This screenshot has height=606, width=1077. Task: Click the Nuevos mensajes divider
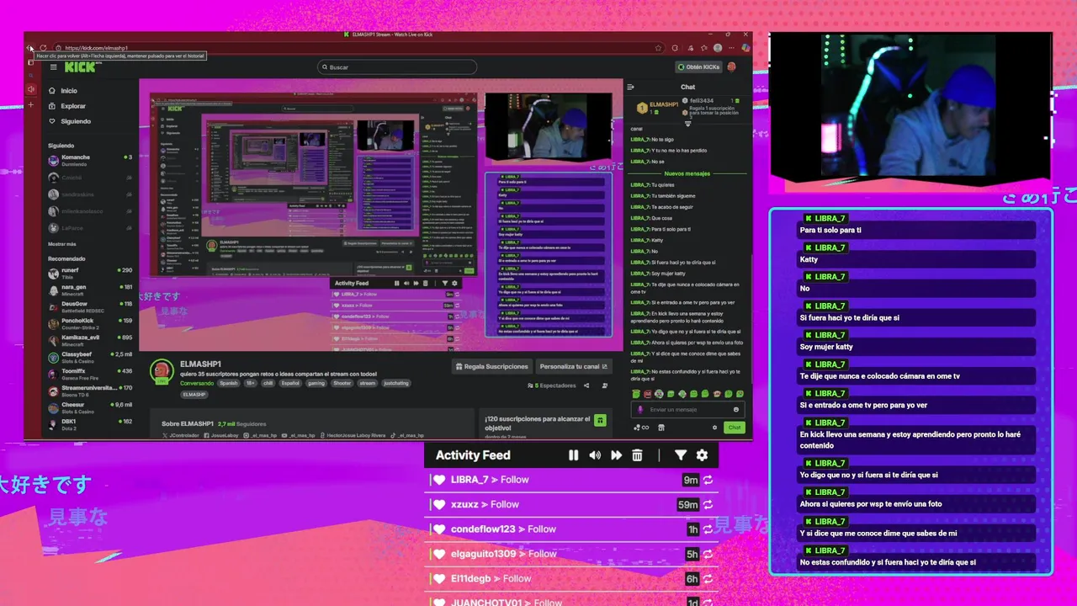[687, 173]
